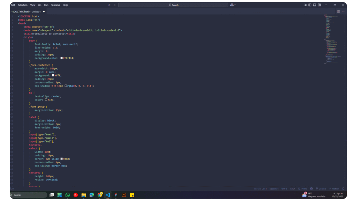The width and height of the screenshot is (357, 201).
Task: Open Figma from the taskbar
Action: (x=116, y=195)
